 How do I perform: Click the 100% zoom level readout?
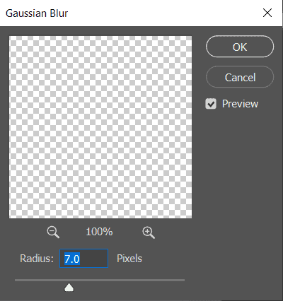(99, 232)
